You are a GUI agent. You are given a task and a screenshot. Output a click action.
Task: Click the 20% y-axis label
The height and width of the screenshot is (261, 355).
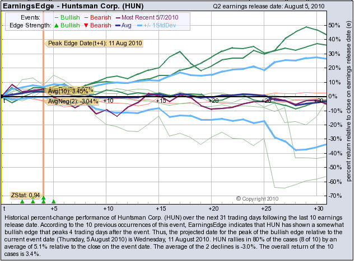click(x=334, y=68)
